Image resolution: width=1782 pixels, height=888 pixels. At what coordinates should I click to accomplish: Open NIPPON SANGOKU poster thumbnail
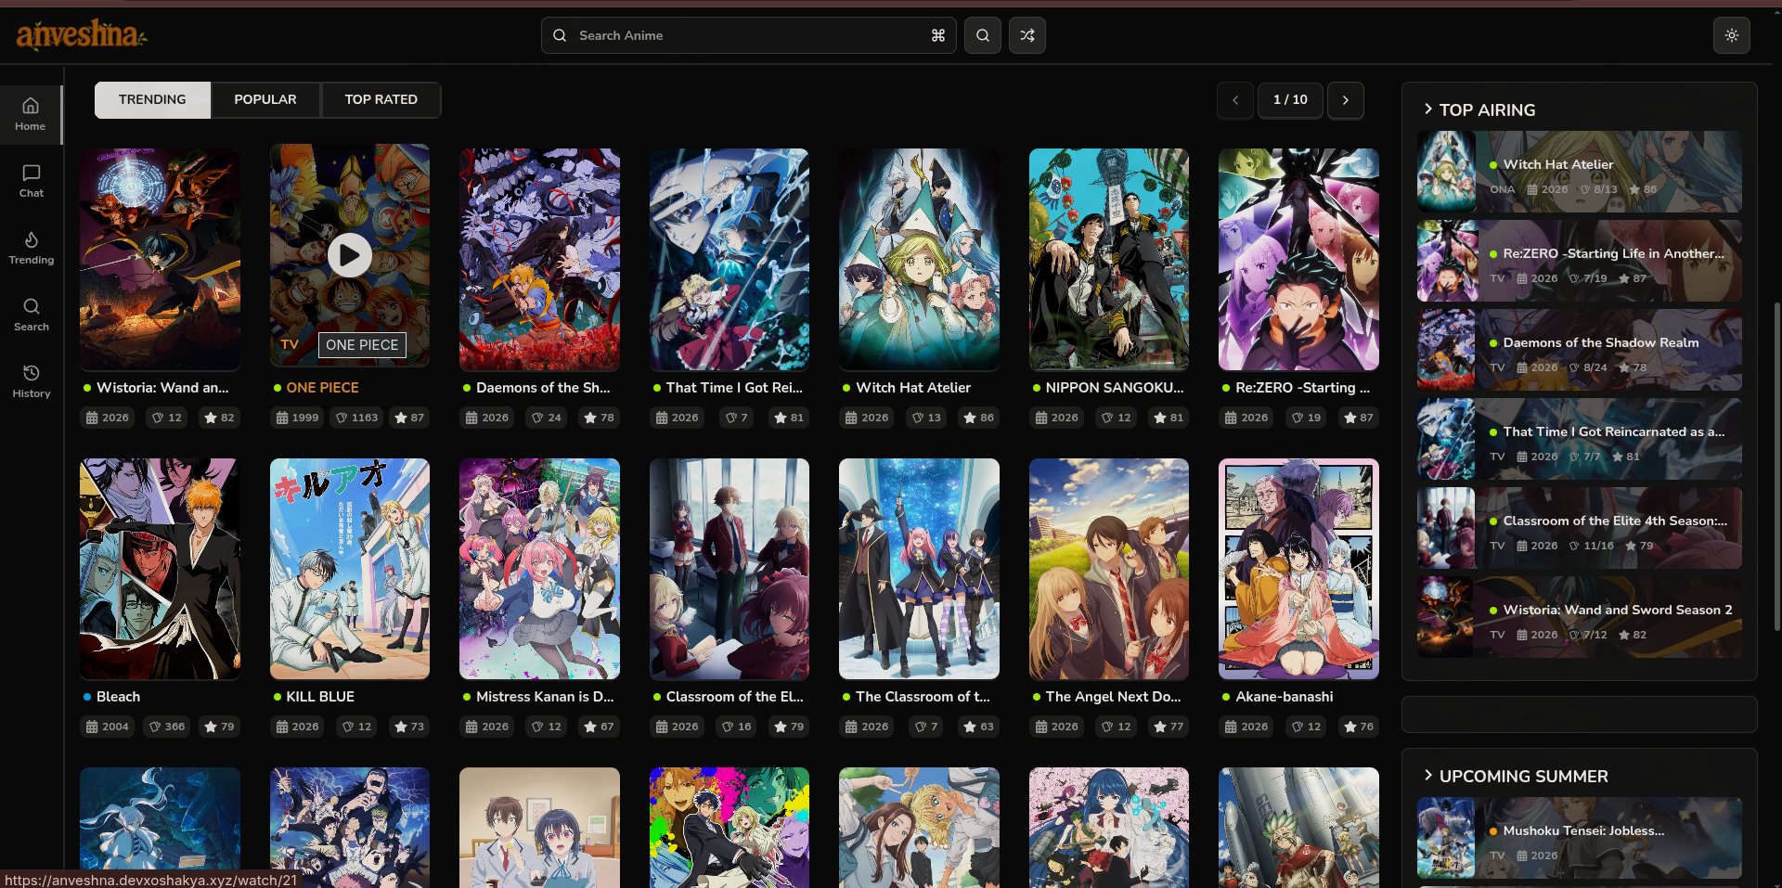pos(1108,259)
